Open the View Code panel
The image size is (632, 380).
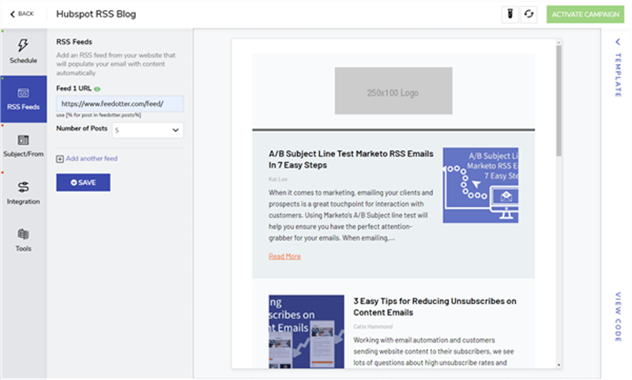coord(618,317)
